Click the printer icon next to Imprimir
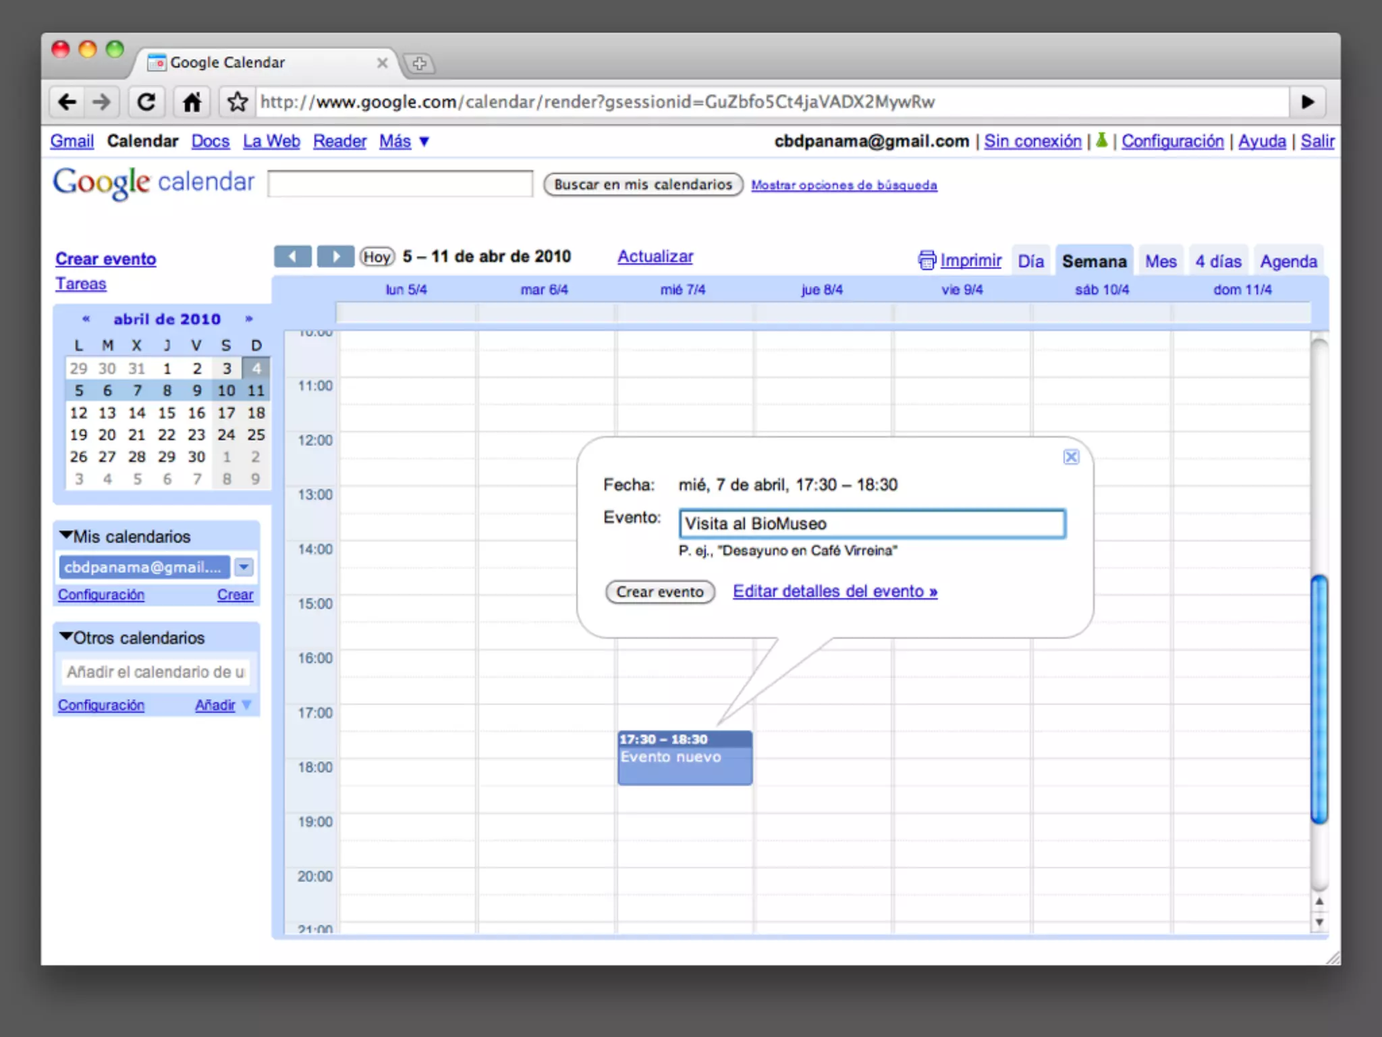1382x1037 pixels. [927, 260]
